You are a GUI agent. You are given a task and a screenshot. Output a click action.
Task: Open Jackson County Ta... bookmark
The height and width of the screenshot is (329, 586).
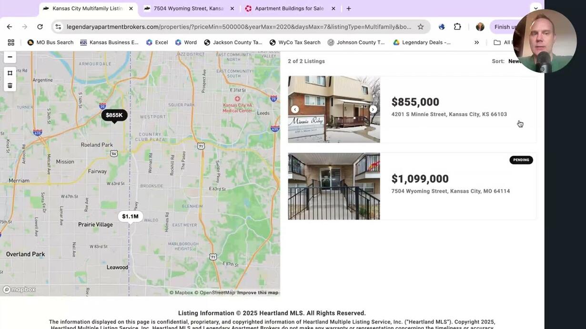click(233, 42)
